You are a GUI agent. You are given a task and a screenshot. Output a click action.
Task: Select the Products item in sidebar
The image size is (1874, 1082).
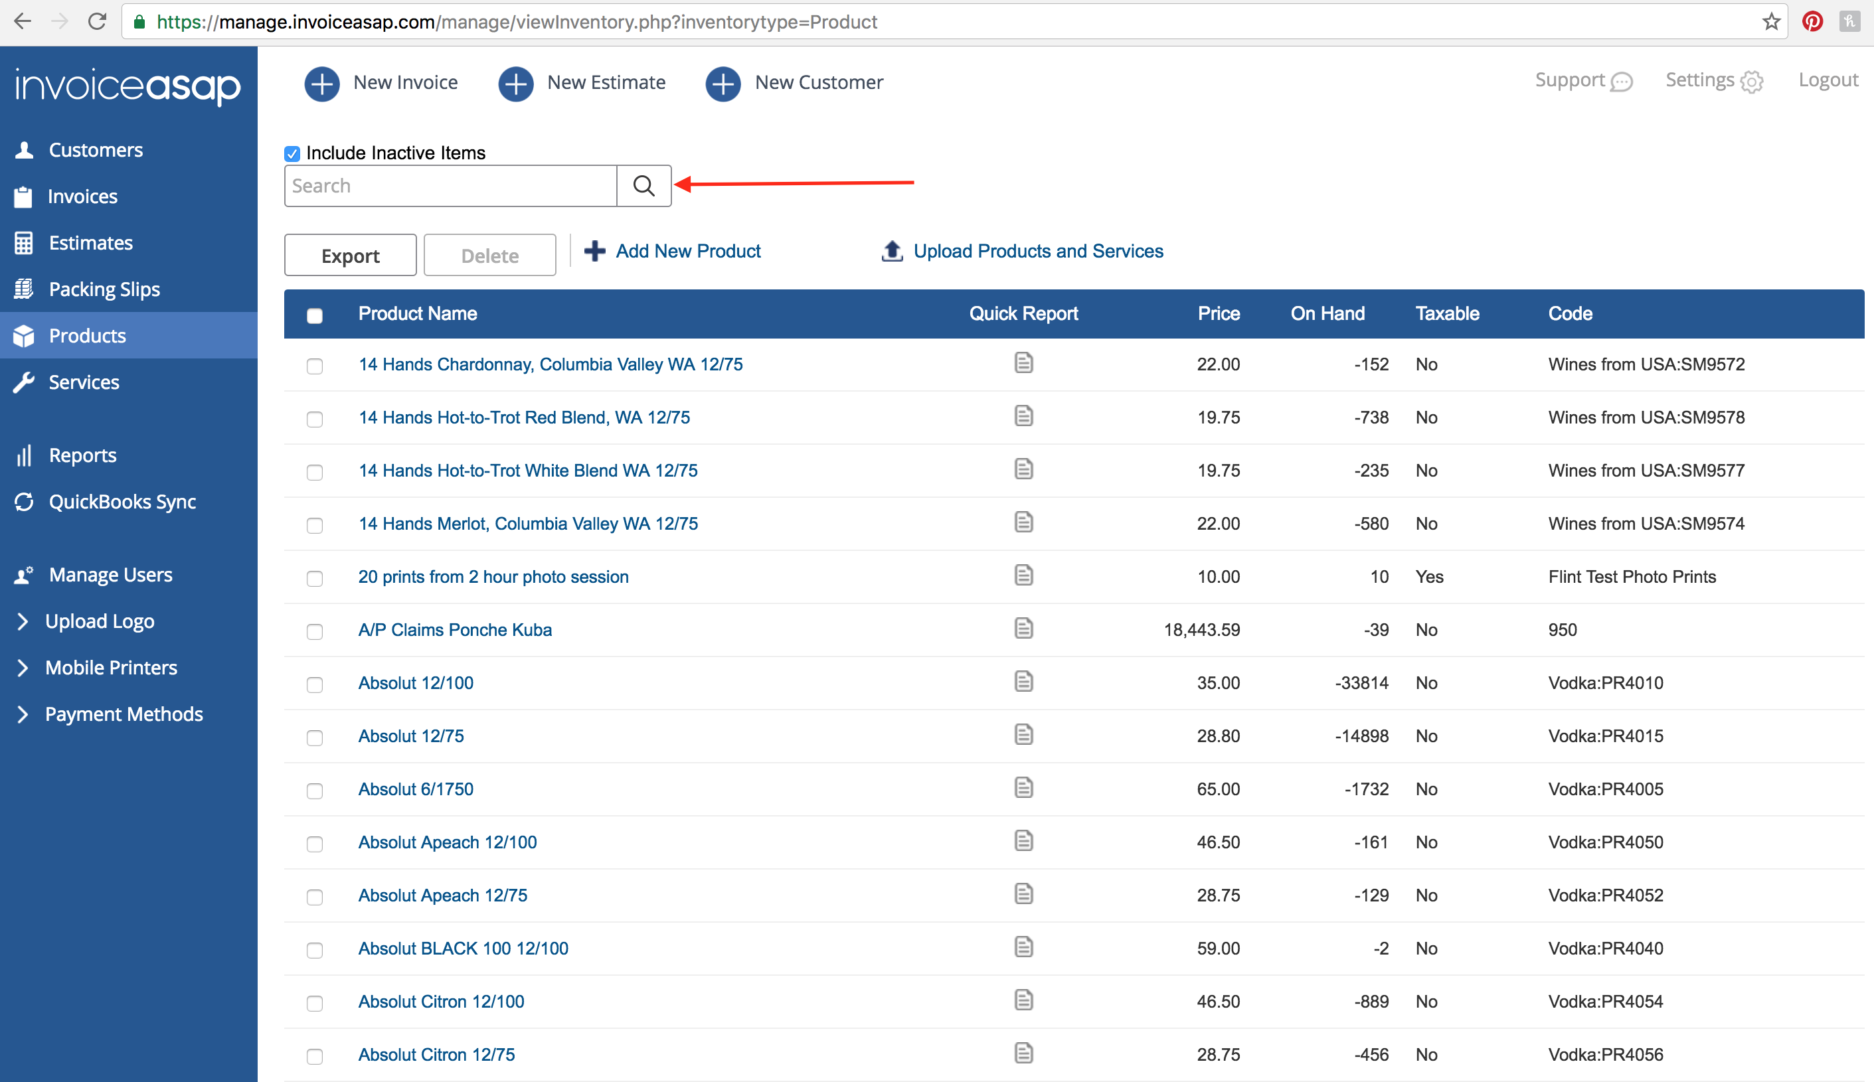(129, 336)
